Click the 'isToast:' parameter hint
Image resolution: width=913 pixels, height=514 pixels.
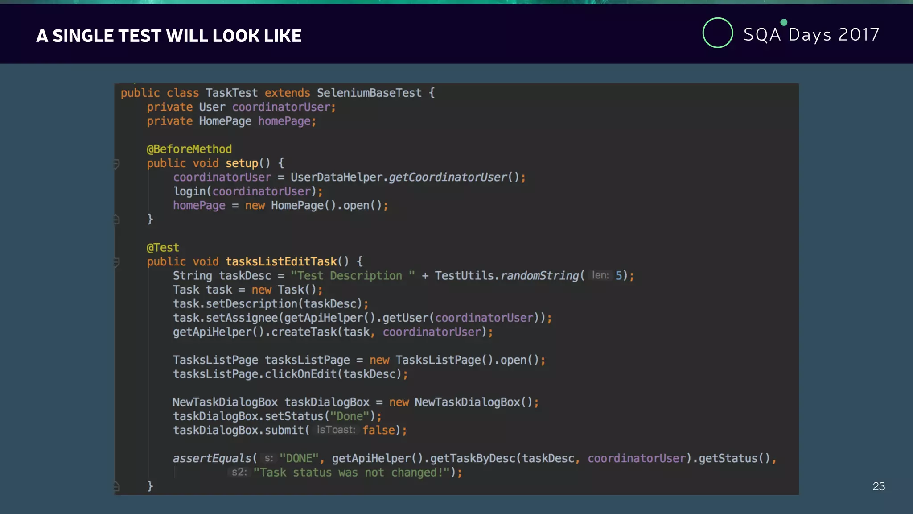(336, 430)
